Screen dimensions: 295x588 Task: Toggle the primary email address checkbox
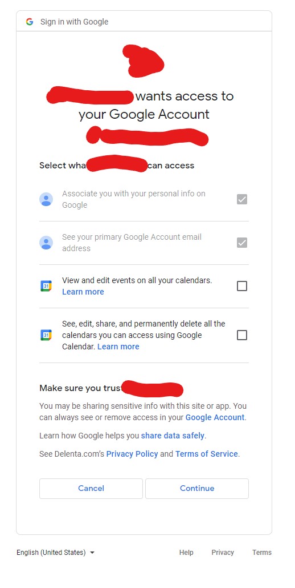tap(242, 243)
